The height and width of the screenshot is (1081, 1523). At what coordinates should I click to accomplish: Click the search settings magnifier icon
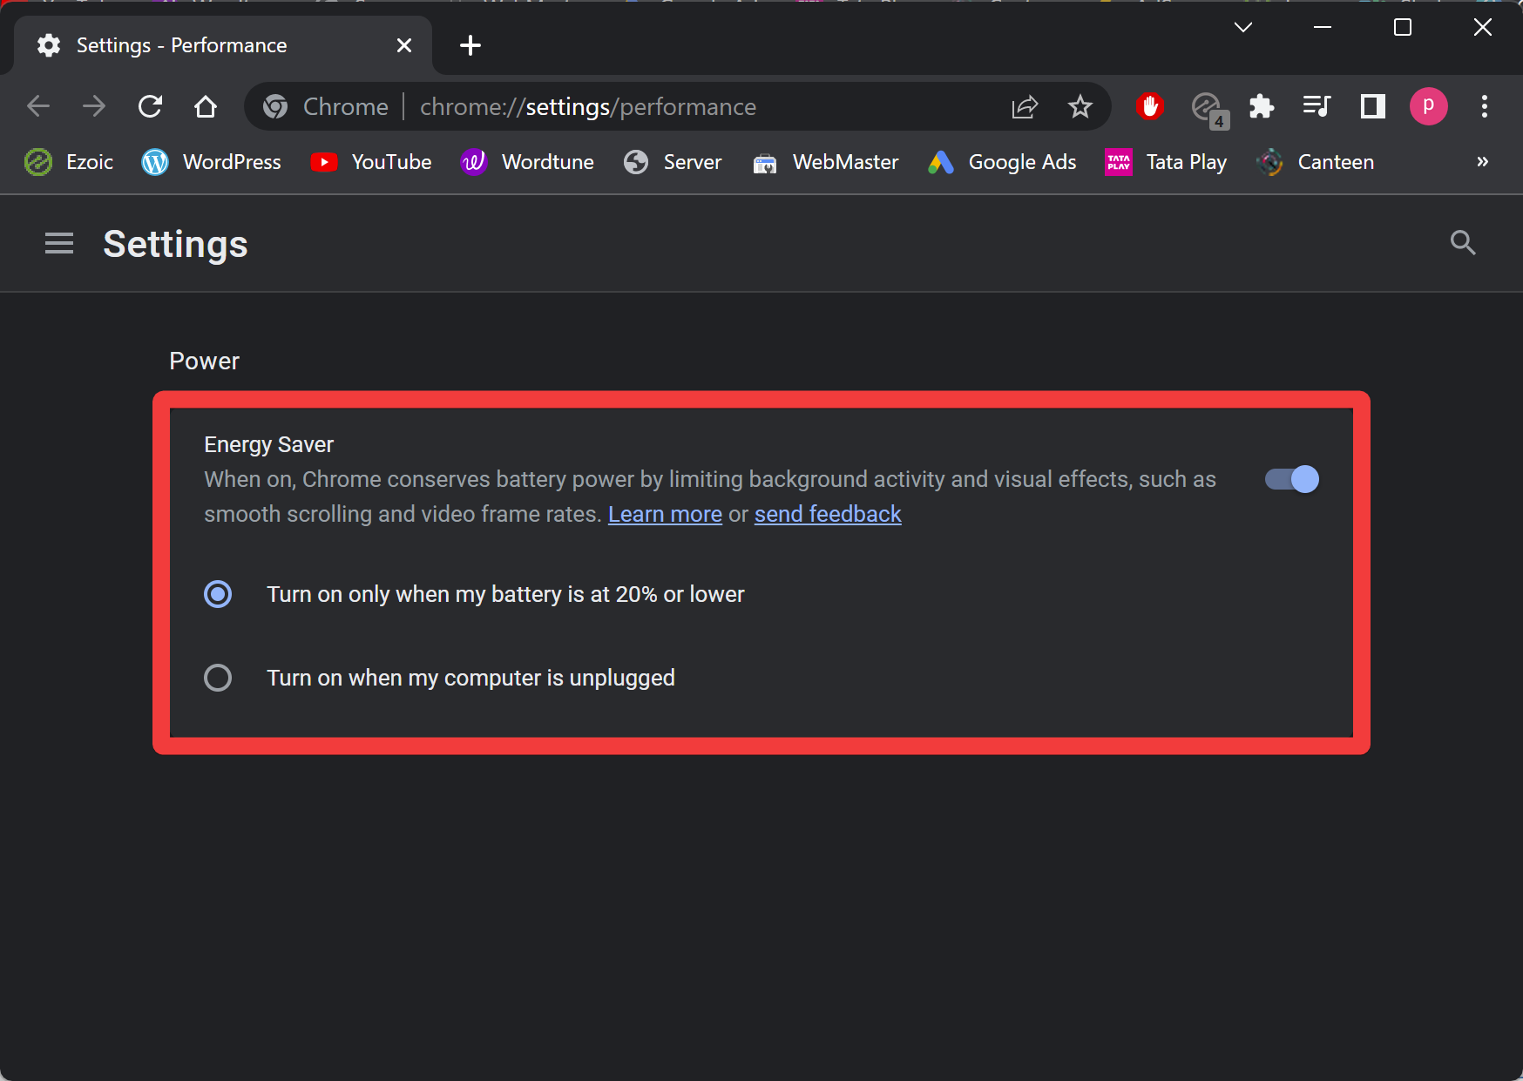(x=1463, y=243)
